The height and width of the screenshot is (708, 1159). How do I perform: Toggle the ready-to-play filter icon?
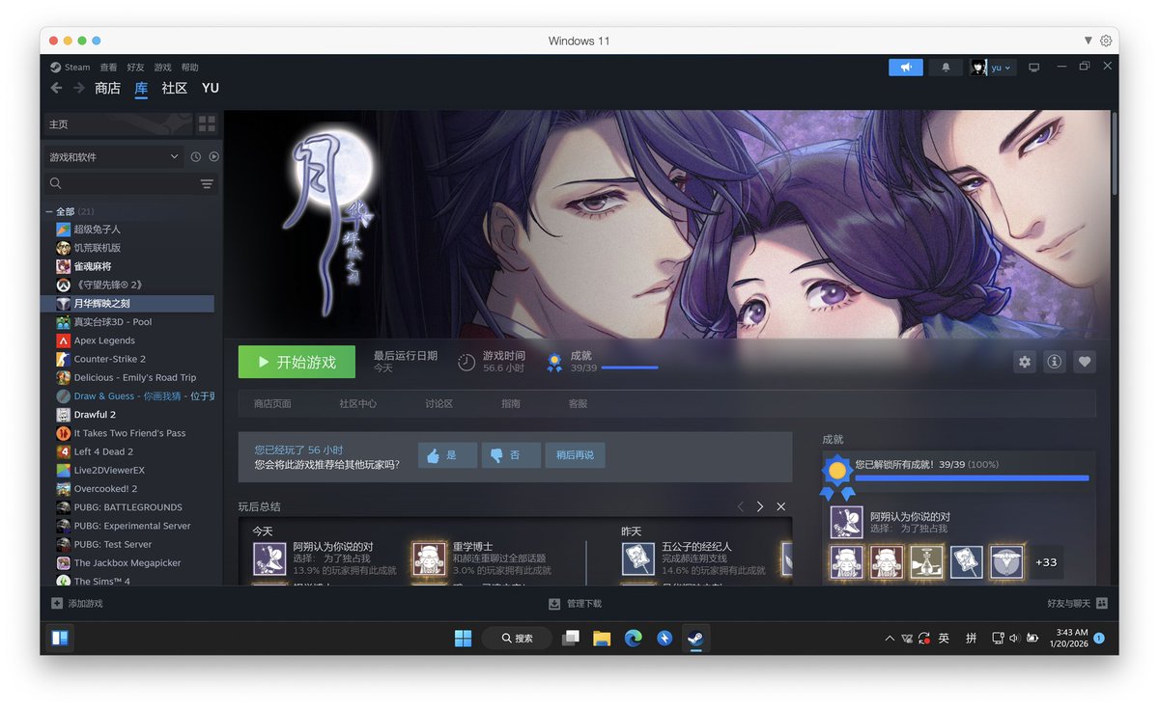point(214,156)
